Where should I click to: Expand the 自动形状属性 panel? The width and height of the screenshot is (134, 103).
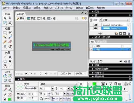pyautogui.click(x=93, y=69)
